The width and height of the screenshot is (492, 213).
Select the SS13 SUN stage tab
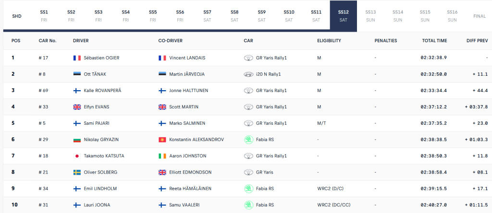tap(370, 15)
